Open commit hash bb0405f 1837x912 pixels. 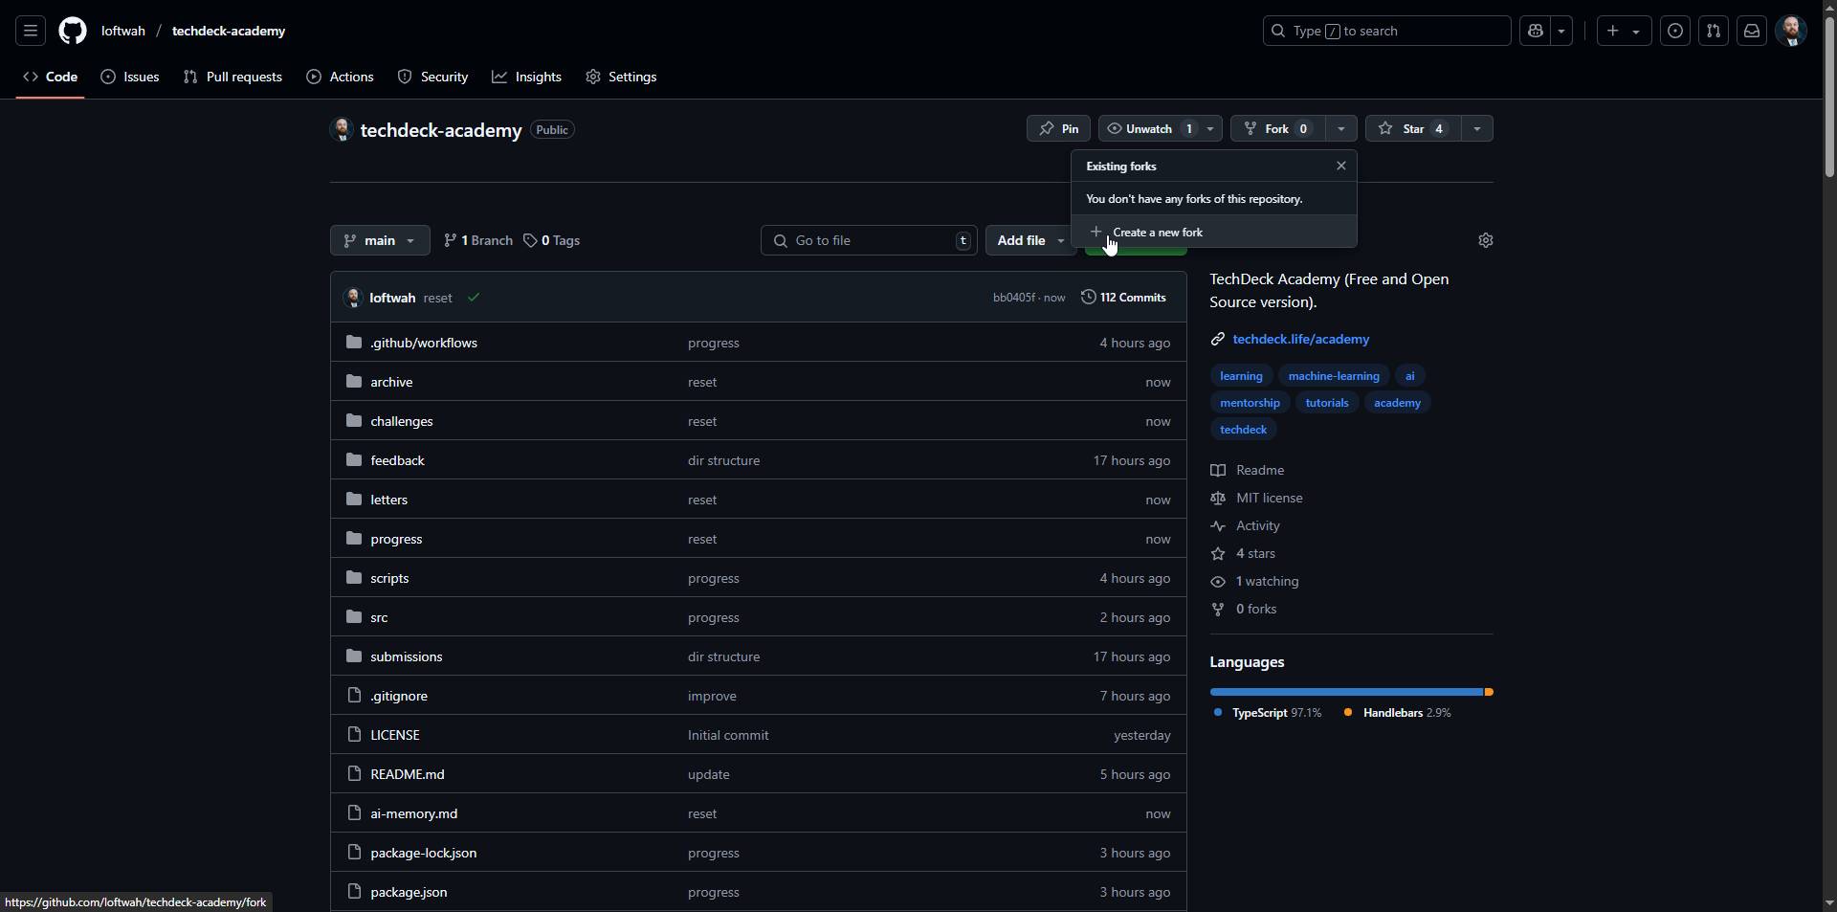tap(1014, 298)
